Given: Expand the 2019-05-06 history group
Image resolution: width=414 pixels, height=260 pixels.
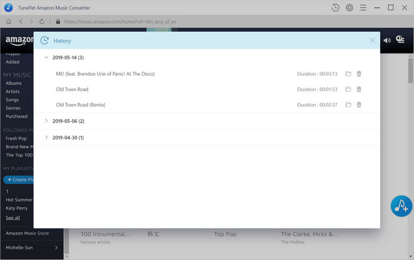Looking at the screenshot, I should coord(46,121).
